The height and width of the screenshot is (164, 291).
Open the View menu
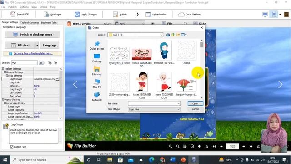pyautogui.click(x=34, y=7)
